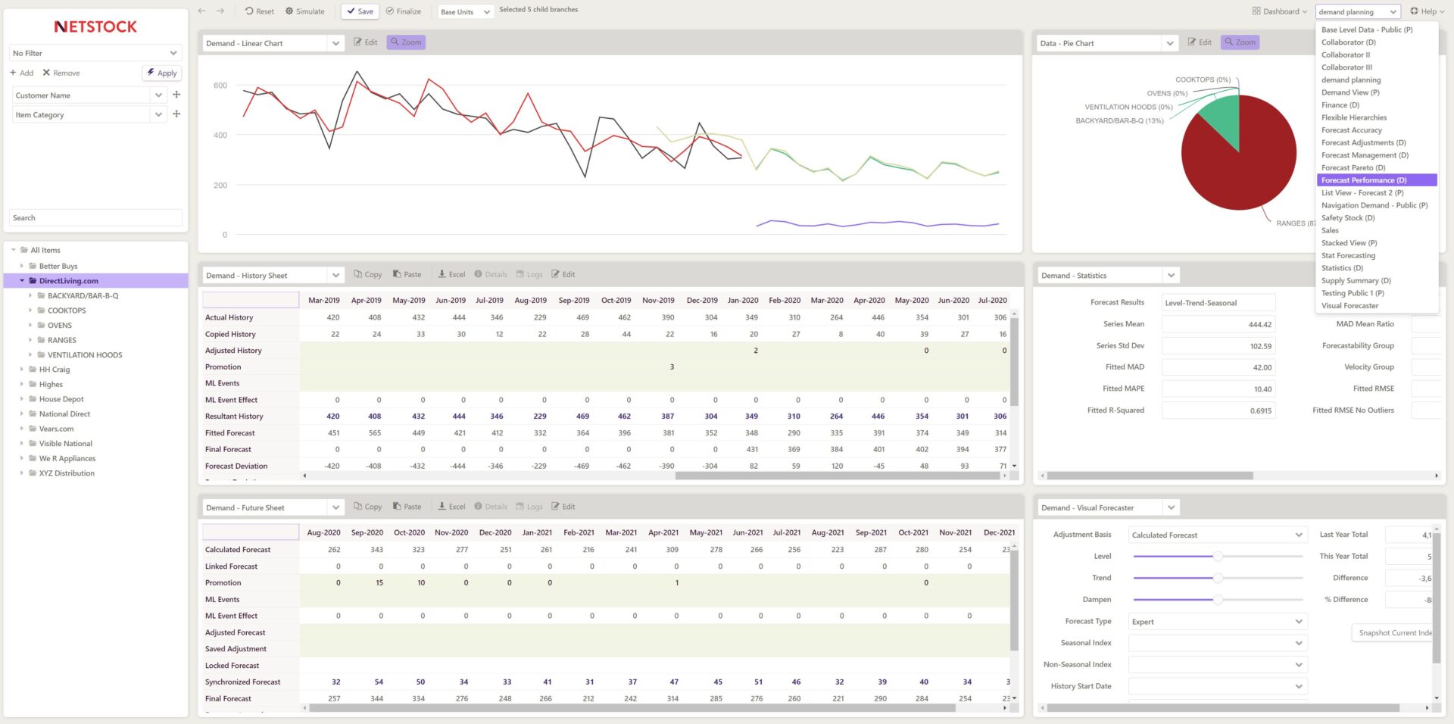Choose Supply Summary (D) option
This screenshot has width=1454, height=724.
pyautogui.click(x=1356, y=281)
